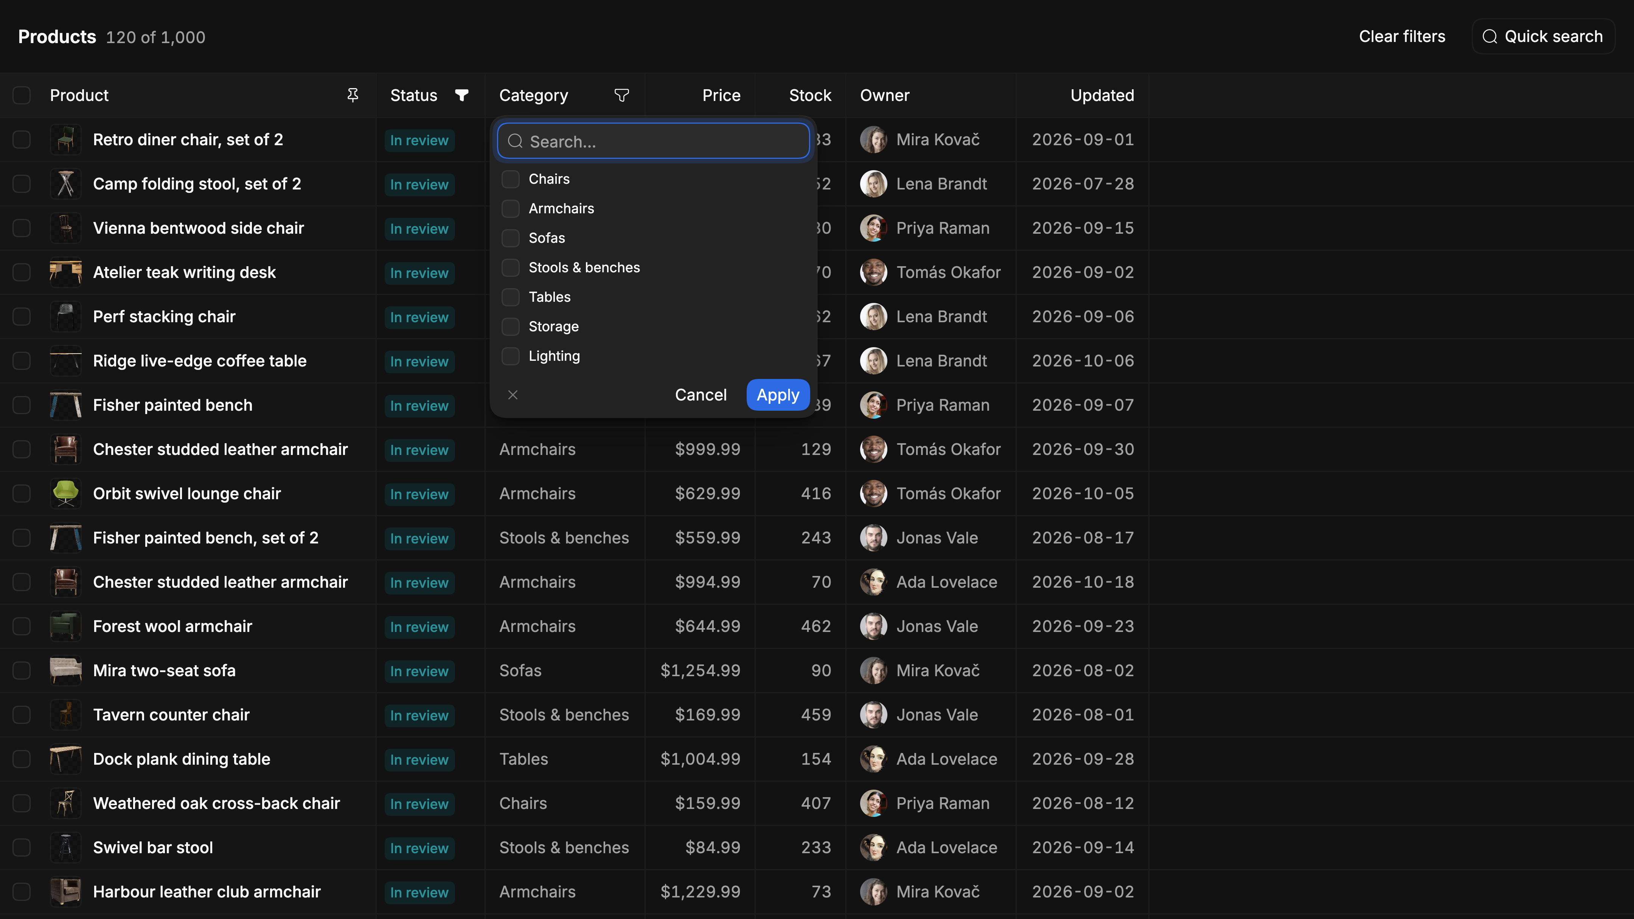Image resolution: width=1634 pixels, height=919 pixels.
Task: Click the $999.99 price cell
Action: (707, 449)
